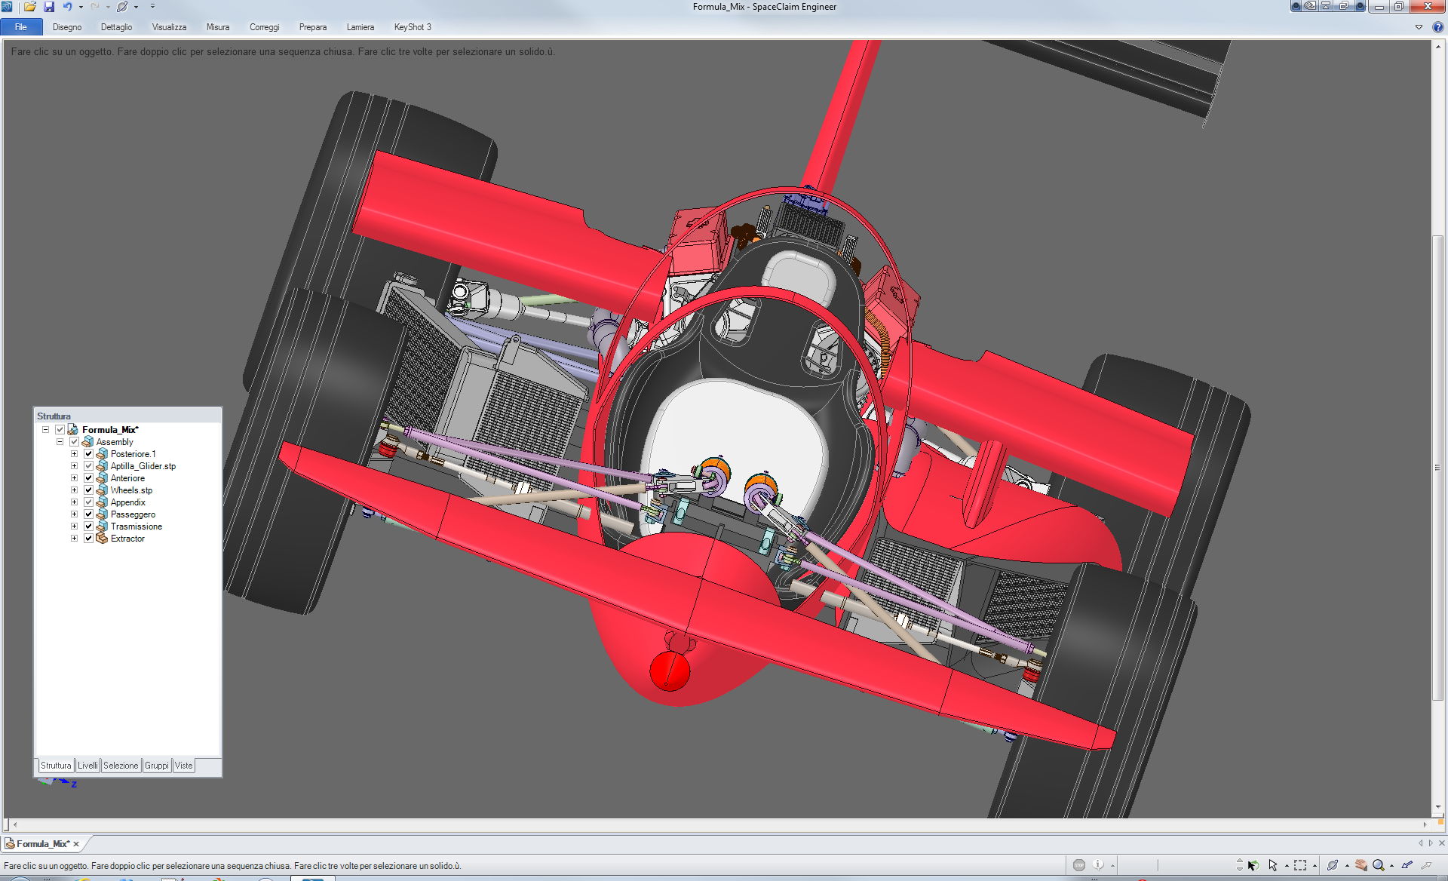Click the NVIDIA eye icon in the title bar

click(x=1311, y=6)
